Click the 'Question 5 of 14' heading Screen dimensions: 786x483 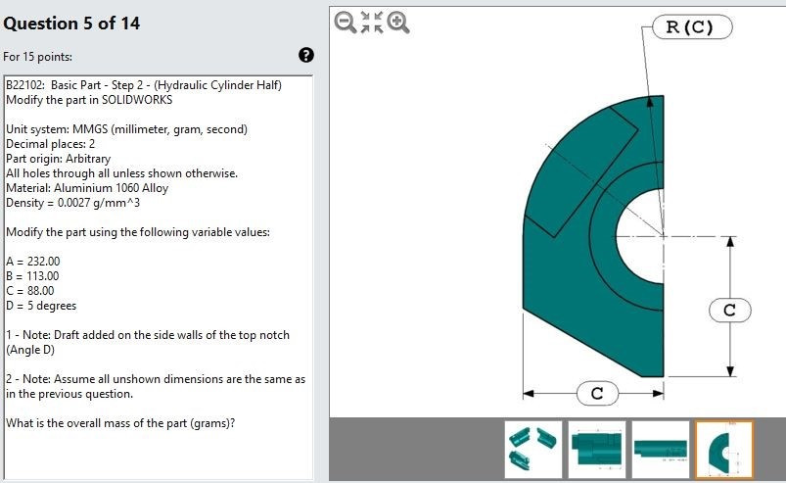(x=71, y=24)
